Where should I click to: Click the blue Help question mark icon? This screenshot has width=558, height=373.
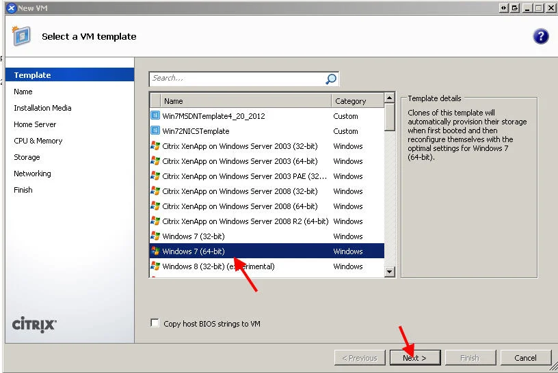(x=540, y=36)
